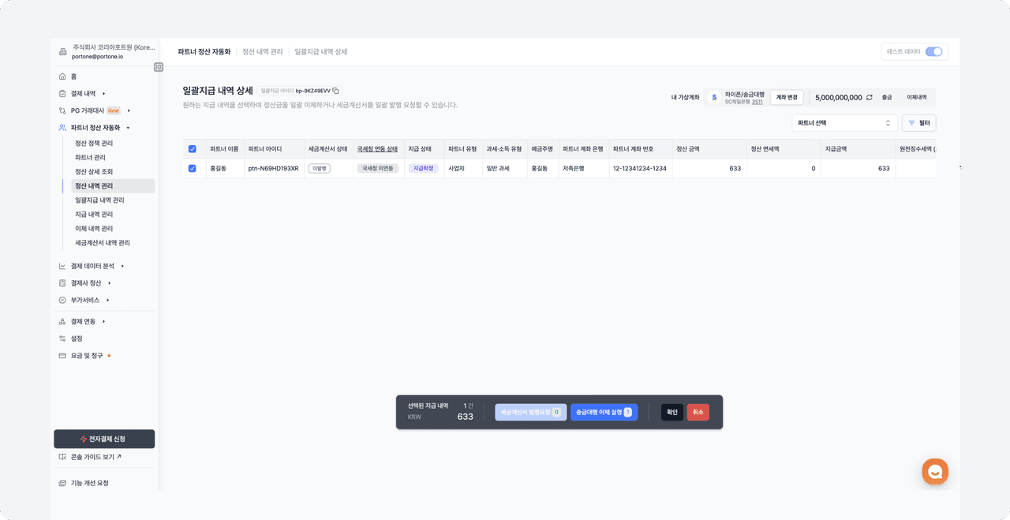Click the sidebar collapse icon
The width and height of the screenshot is (1010, 520).
(x=159, y=67)
